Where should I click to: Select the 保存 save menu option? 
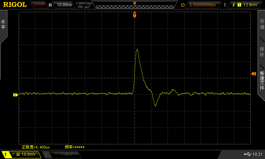coord(262,52)
